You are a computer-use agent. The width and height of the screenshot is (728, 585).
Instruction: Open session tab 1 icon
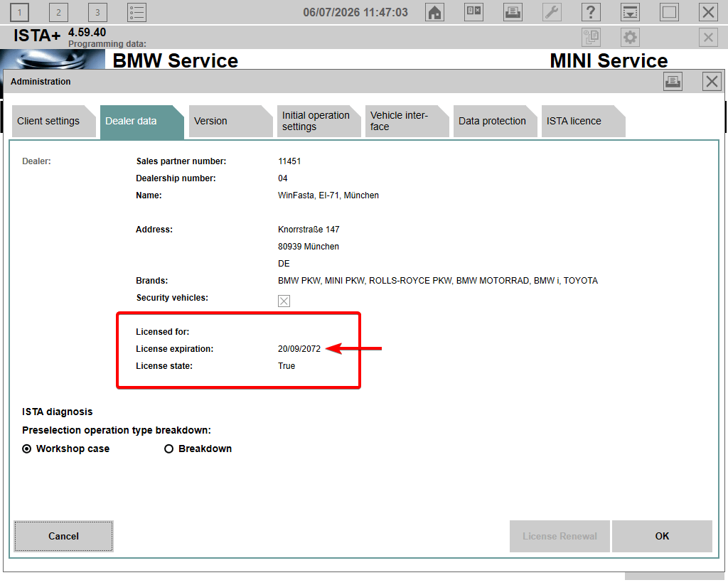coord(19,12)
